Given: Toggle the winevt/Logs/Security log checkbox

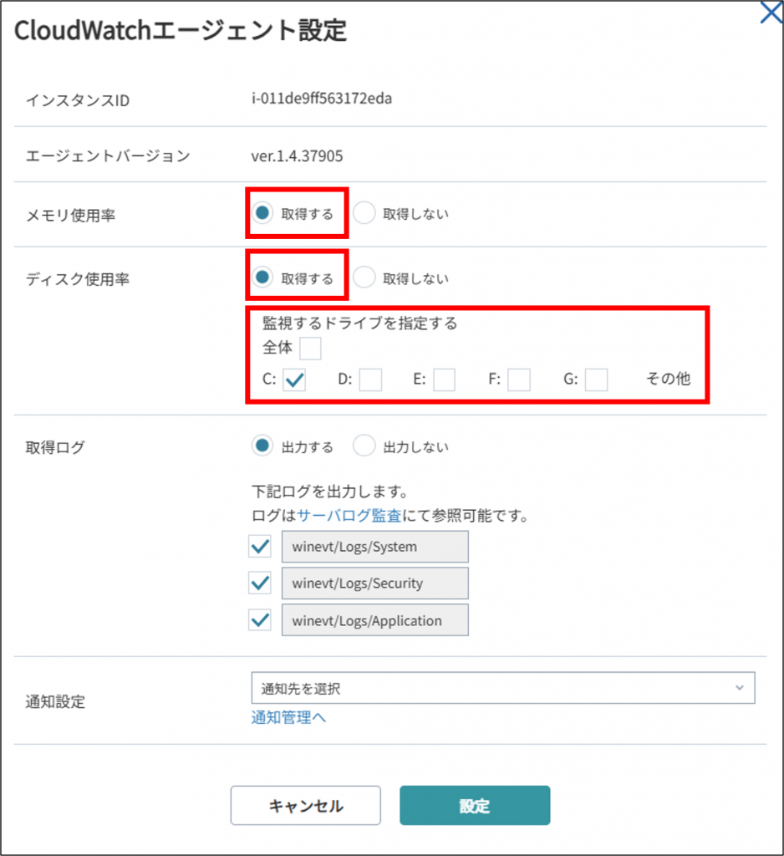Looking at the screenshot, I should (261, 583).
